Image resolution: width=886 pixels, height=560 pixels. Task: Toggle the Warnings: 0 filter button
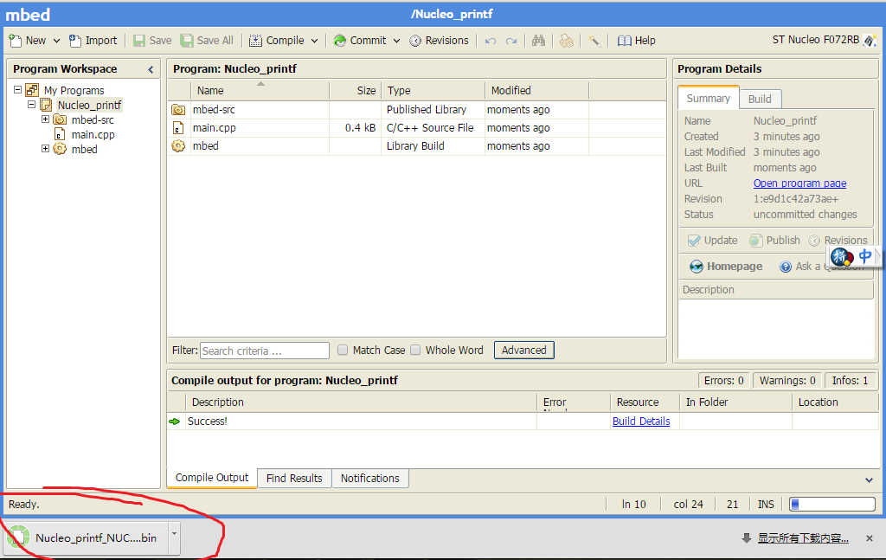coord(787,380)
